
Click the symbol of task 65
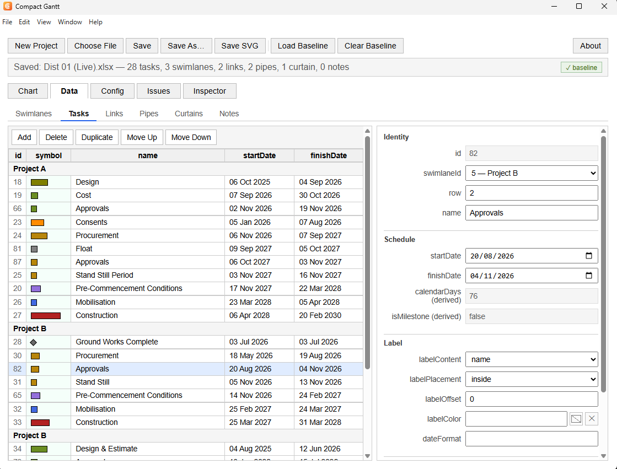(35, 395)
